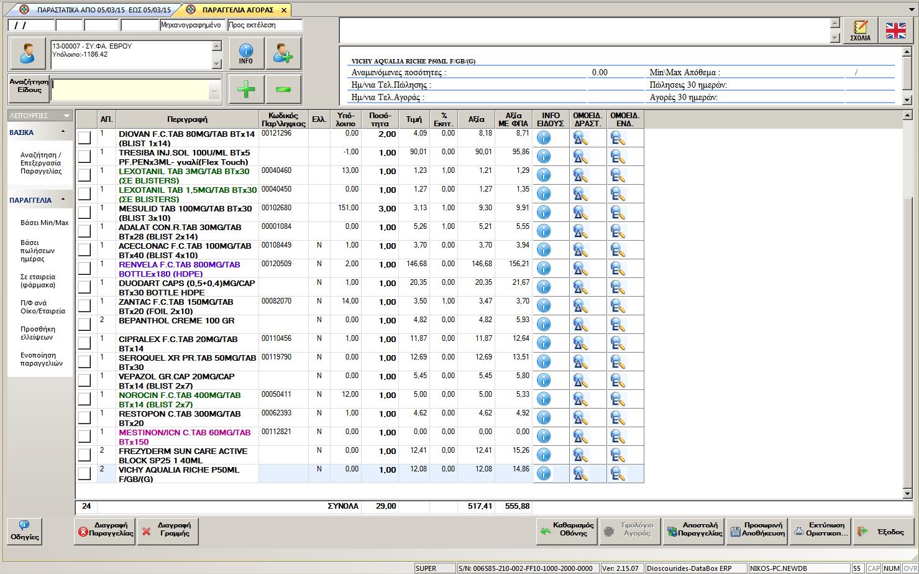Select checkbox of VICHY AQUALIA RICHE row
Screen dimensions: 919x574
(x=84, y=474)
